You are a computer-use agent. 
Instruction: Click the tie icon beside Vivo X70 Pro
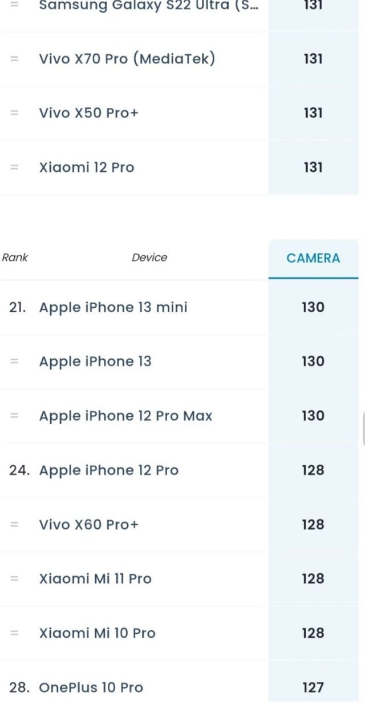15,59
